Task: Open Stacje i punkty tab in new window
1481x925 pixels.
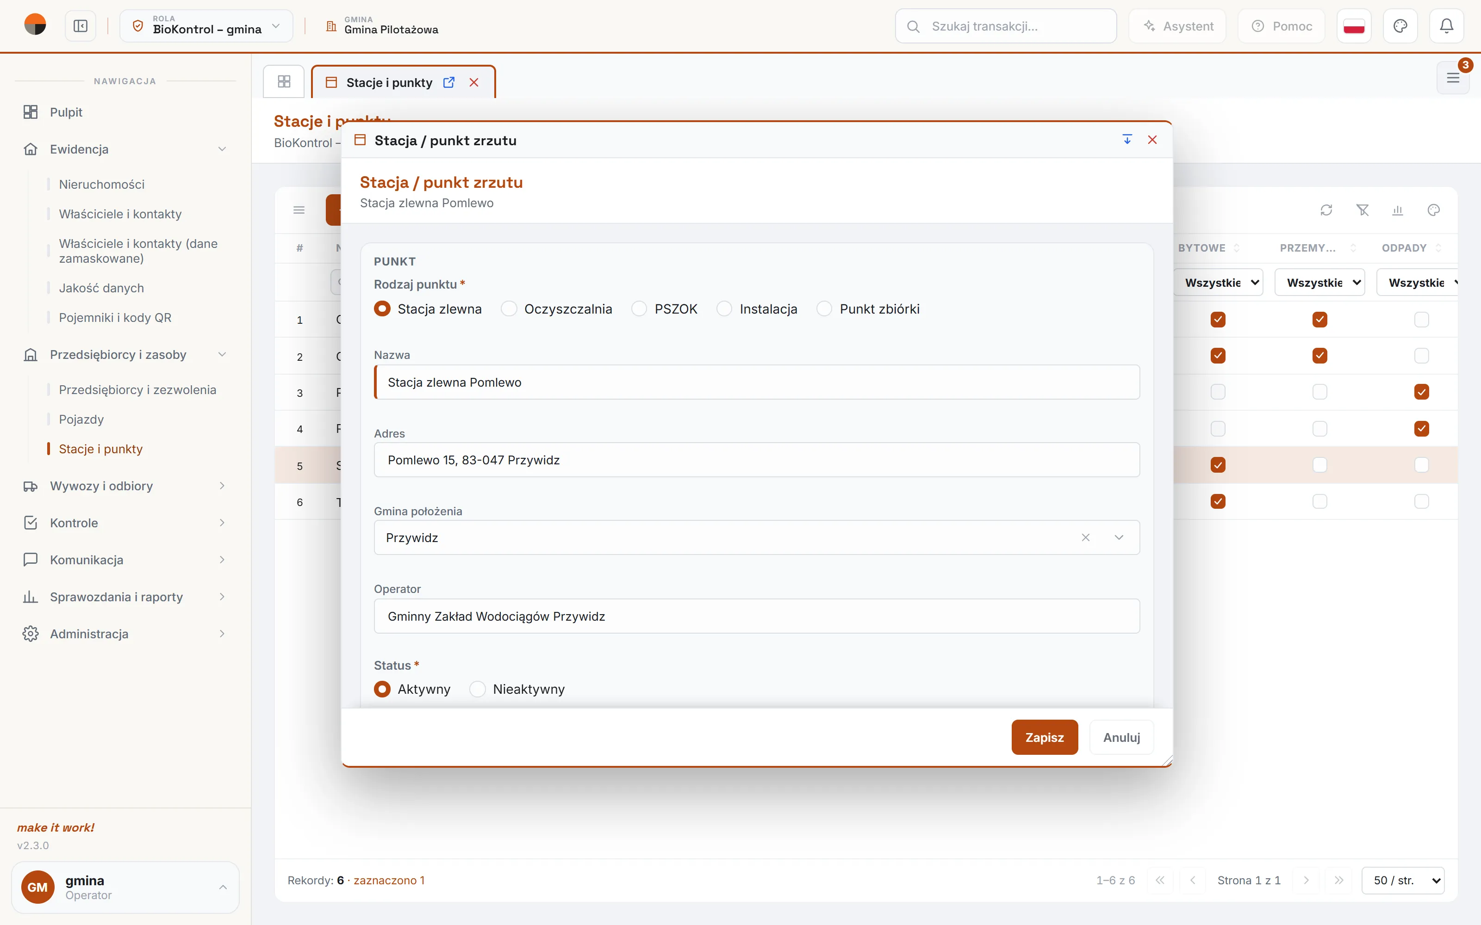Action: (x=448, y=83)
